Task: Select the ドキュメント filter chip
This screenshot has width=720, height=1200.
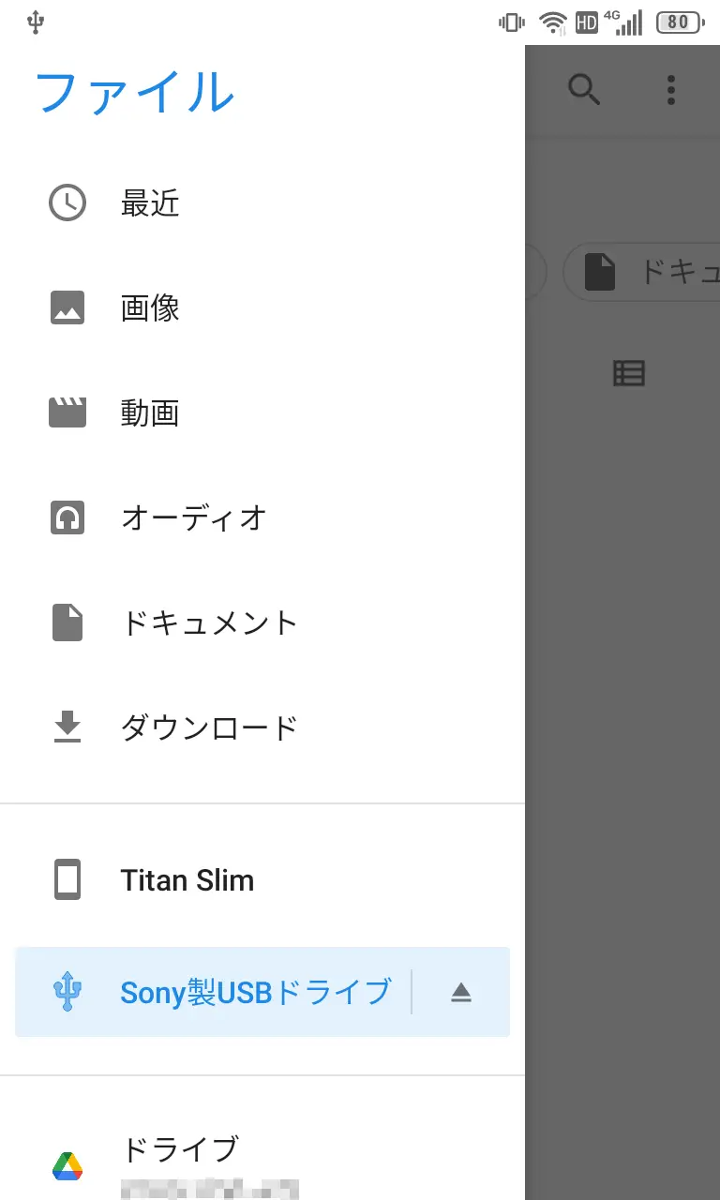Action: click(x=647, y=272)
